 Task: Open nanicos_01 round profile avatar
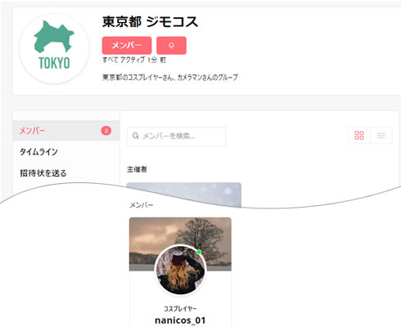(x=180, y=270)
